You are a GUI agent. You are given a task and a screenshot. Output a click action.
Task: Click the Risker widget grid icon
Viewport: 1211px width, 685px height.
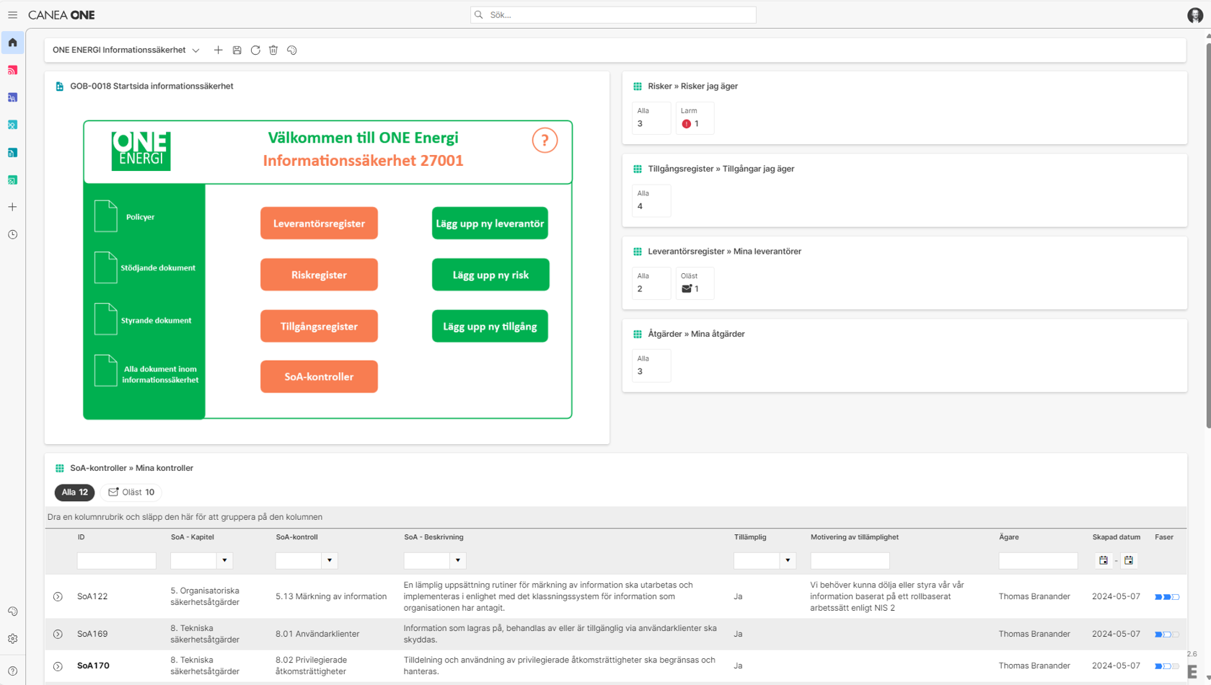click(638, 87)
